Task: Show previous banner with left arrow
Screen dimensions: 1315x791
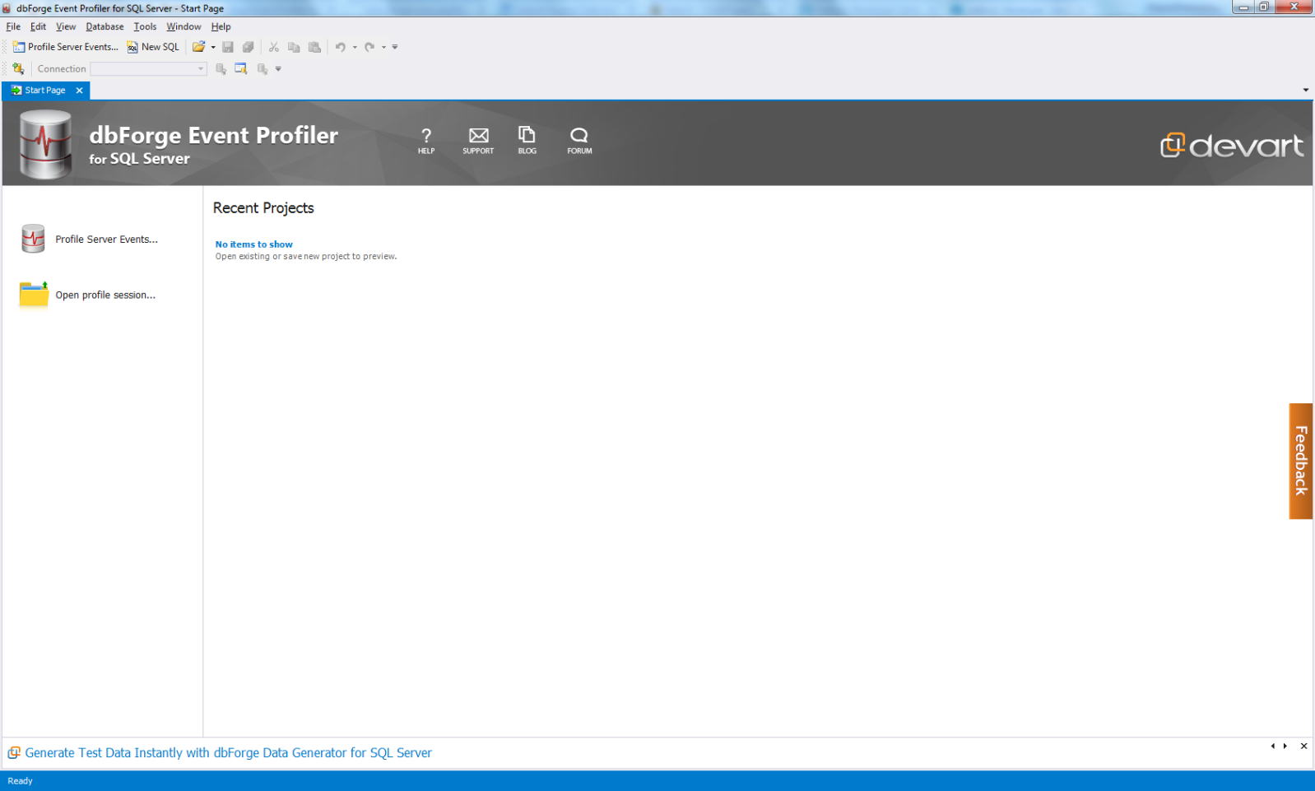Action: coord(1272,746)
